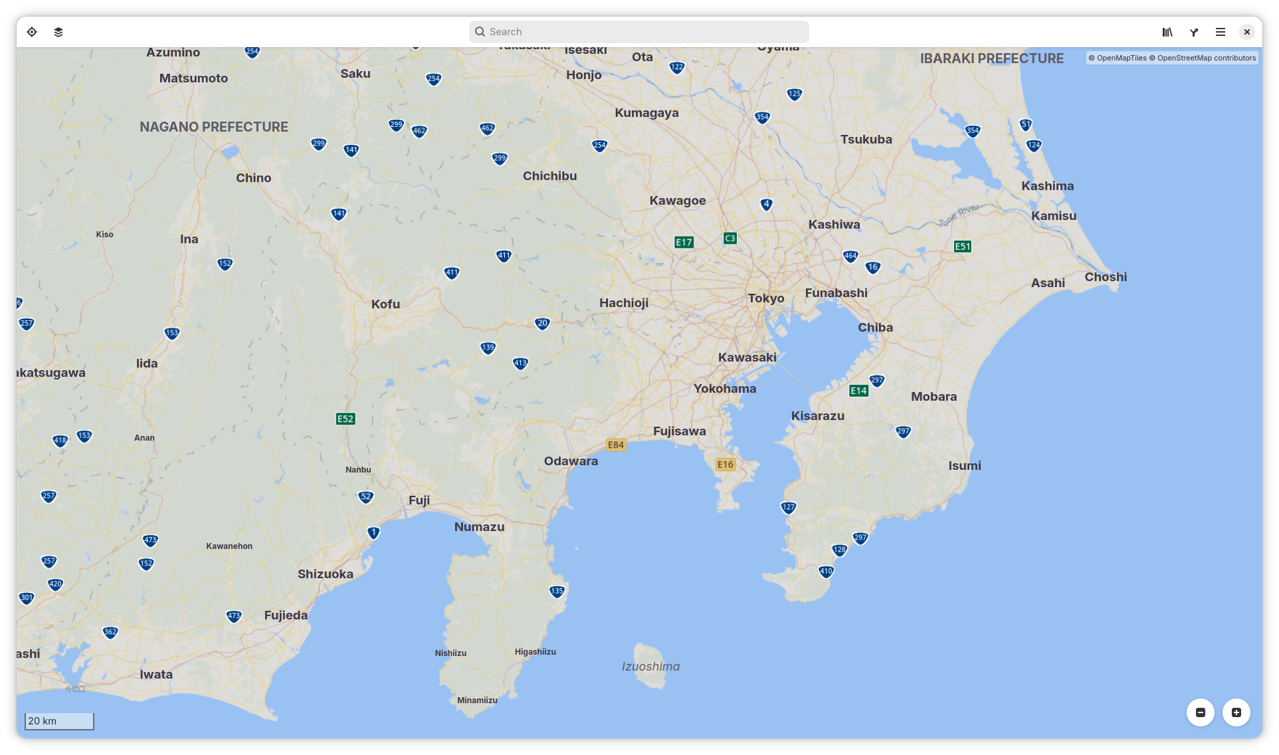
Task: Zoom out with the minus button
Action: [1201, 712]
